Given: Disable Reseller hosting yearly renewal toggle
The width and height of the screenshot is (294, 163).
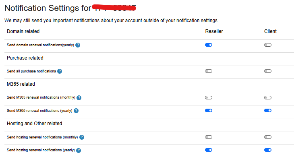Looking at the screenshot, I should point(209,150).
